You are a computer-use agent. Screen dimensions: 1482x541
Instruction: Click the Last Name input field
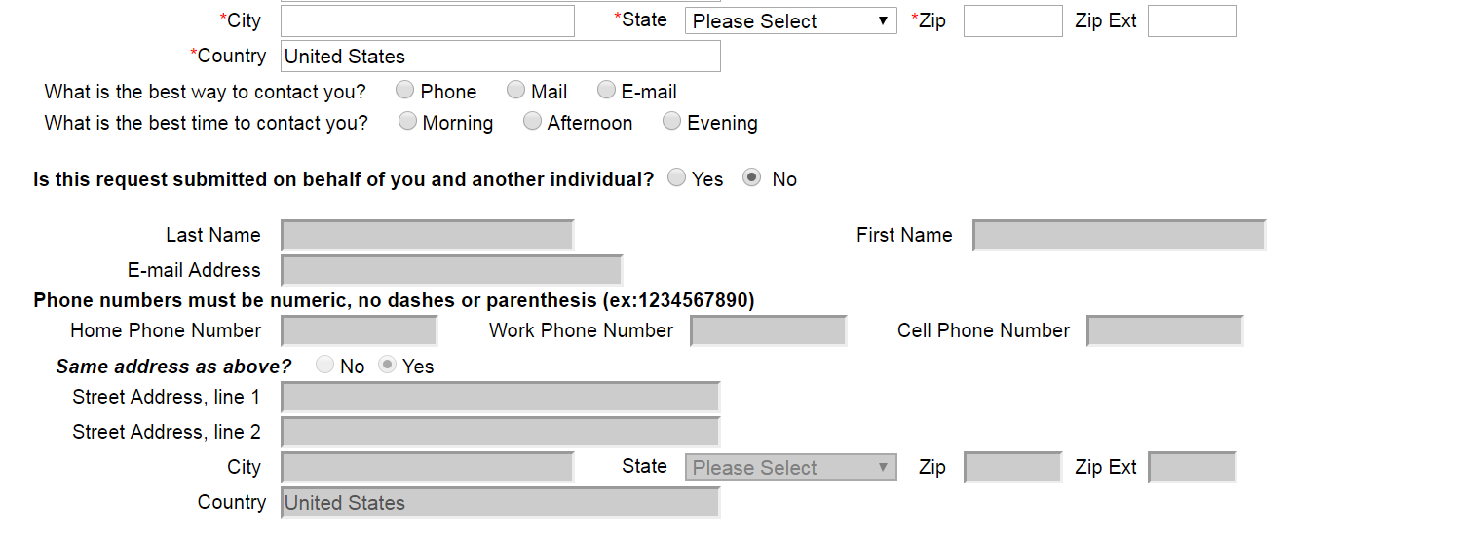tap(427, 235)
